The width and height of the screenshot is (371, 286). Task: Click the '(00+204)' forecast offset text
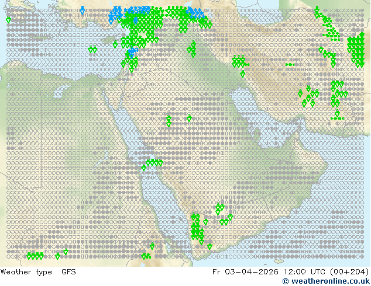tap(349, 272)
